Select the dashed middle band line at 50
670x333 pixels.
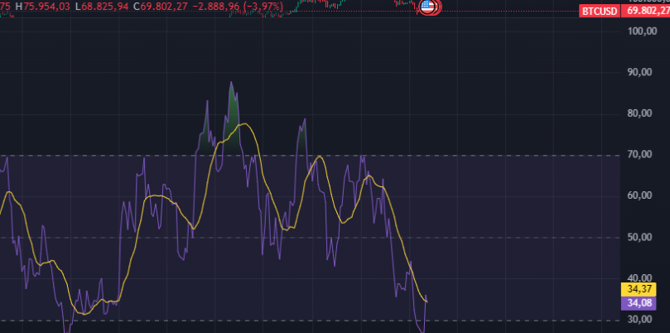point(497,238)
